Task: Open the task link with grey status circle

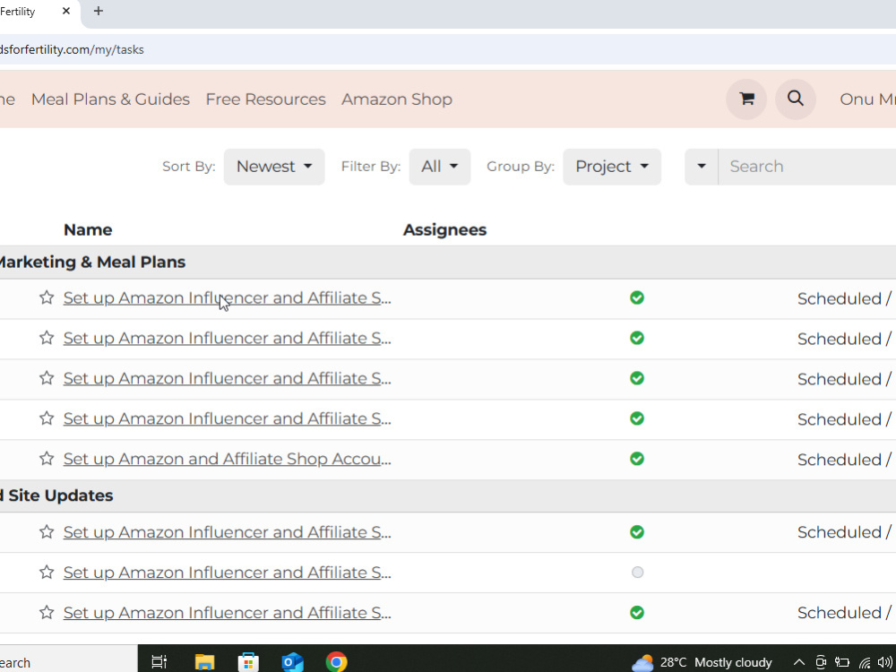Action: coord(228,572)
